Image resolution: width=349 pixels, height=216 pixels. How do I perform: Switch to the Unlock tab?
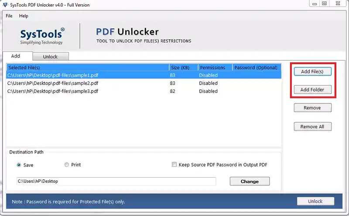(x=51, y=57)
